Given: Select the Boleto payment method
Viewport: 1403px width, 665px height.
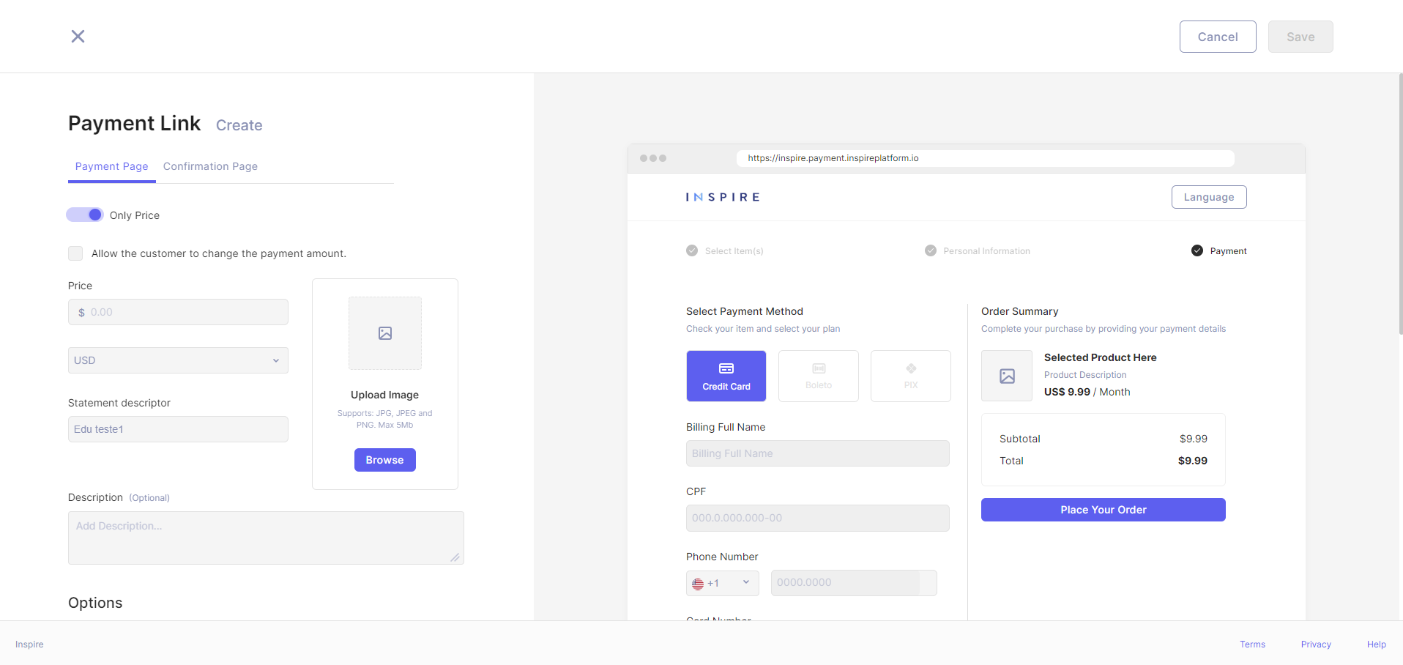Looking at the screenshot, I should tap(819, 376).
